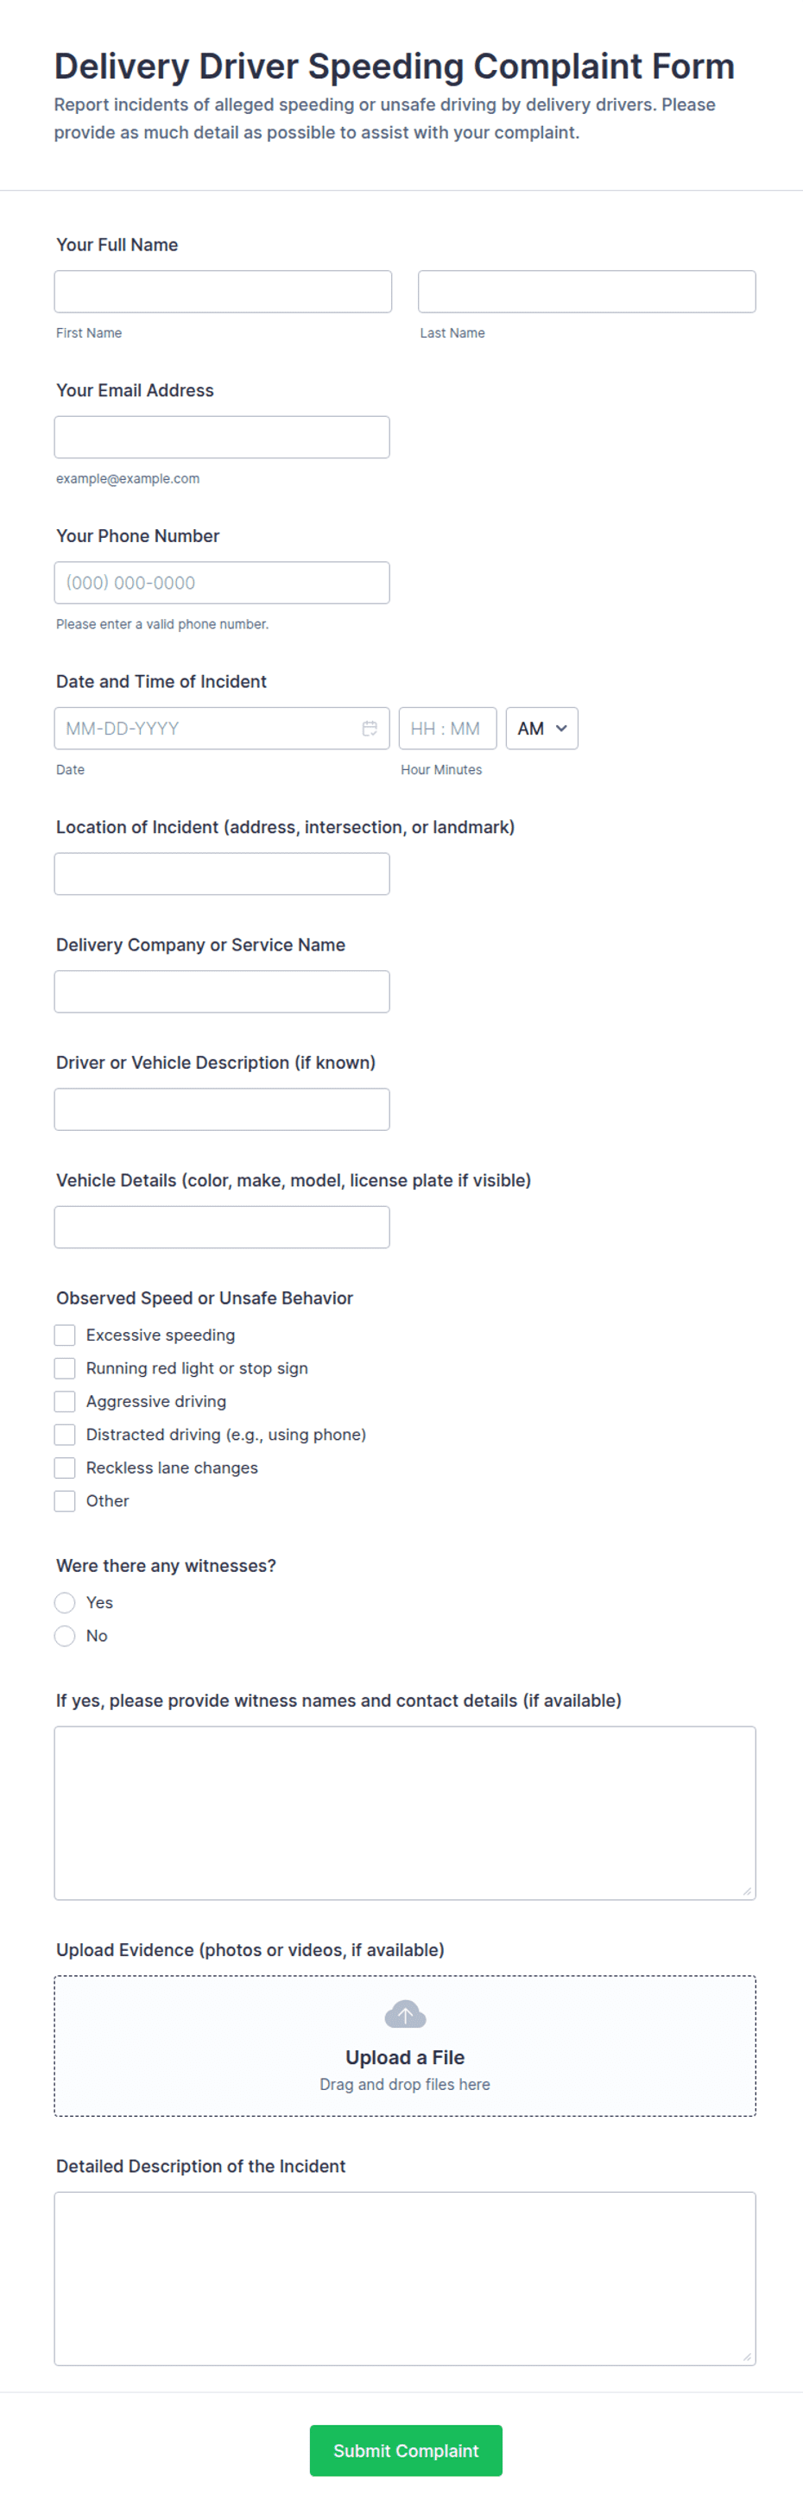Click the Upload a File area
The height and width of the screenshot is (2519, 803).
click(x=405, y=2057)
